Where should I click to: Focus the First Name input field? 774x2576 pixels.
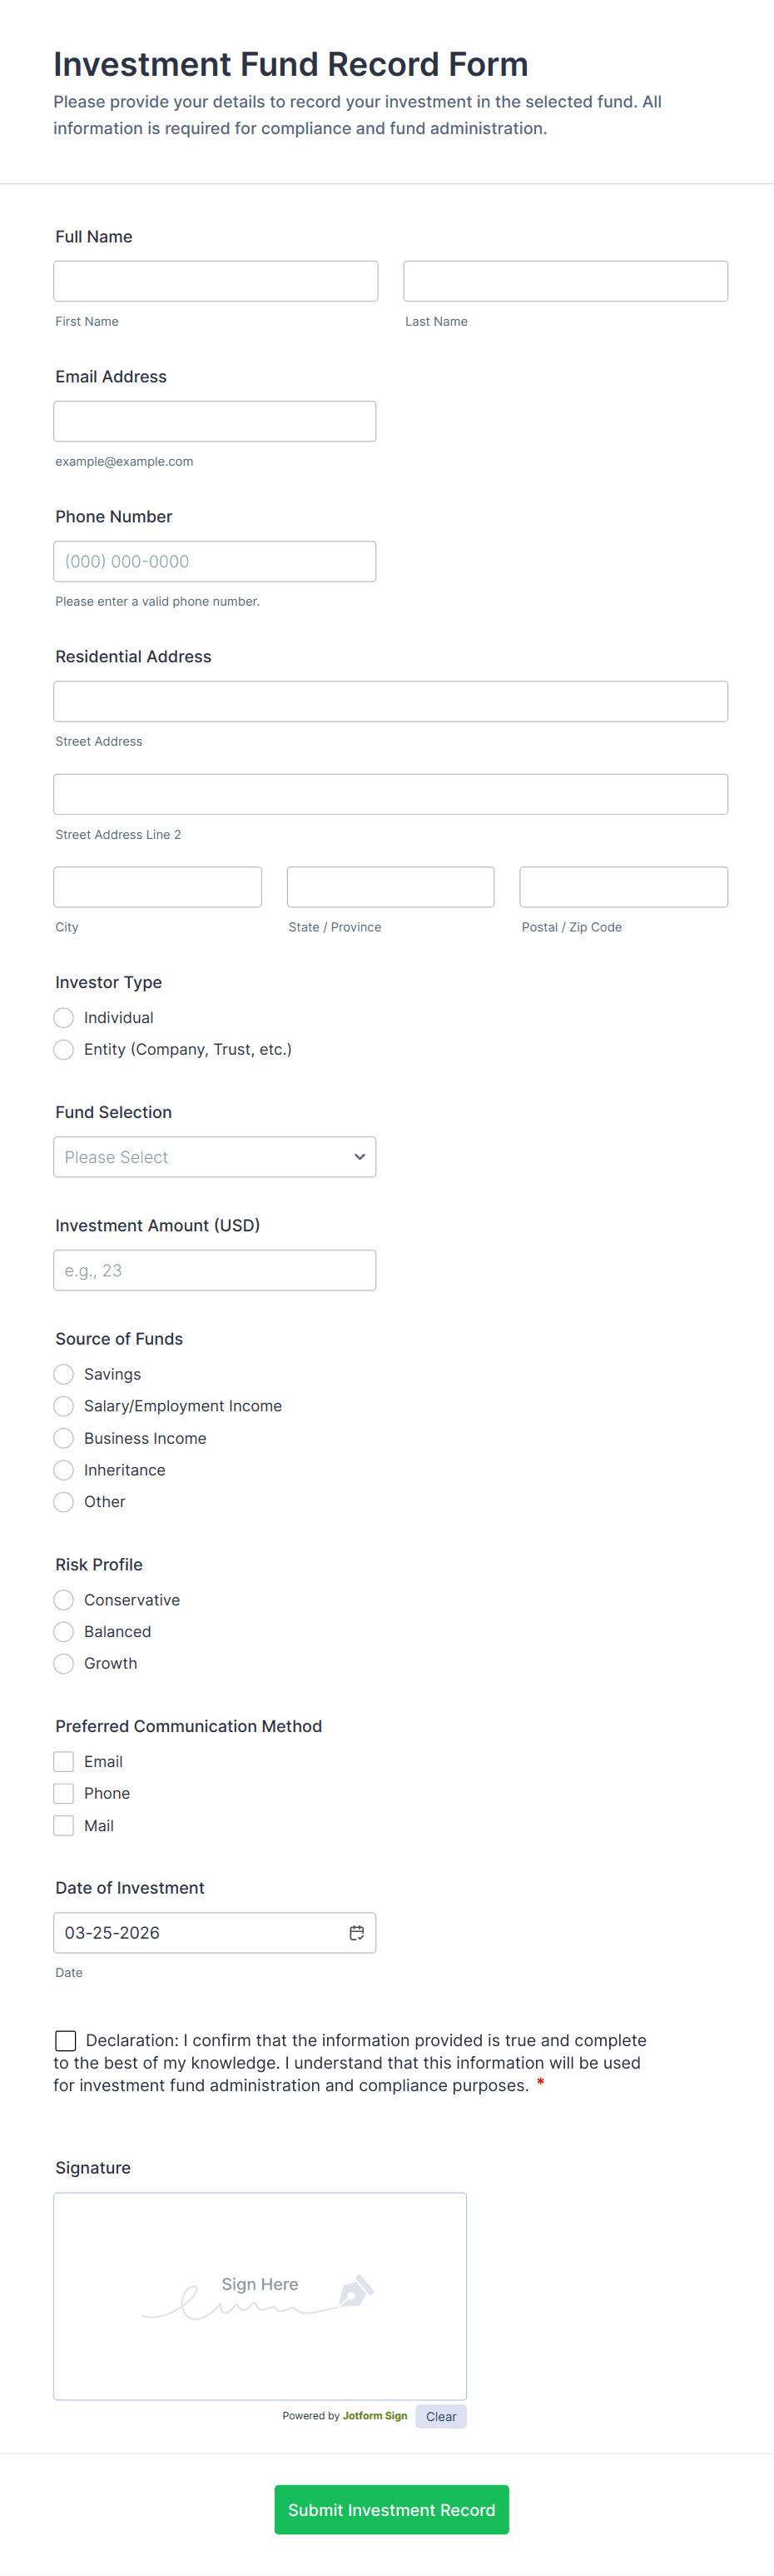pyautogui.click(x=216, y=281)
